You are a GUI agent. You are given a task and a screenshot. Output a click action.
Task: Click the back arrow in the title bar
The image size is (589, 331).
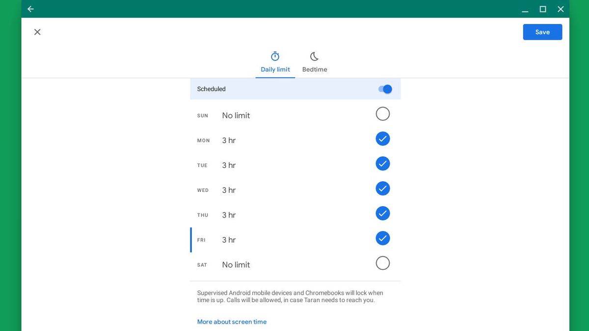(30, 9)
